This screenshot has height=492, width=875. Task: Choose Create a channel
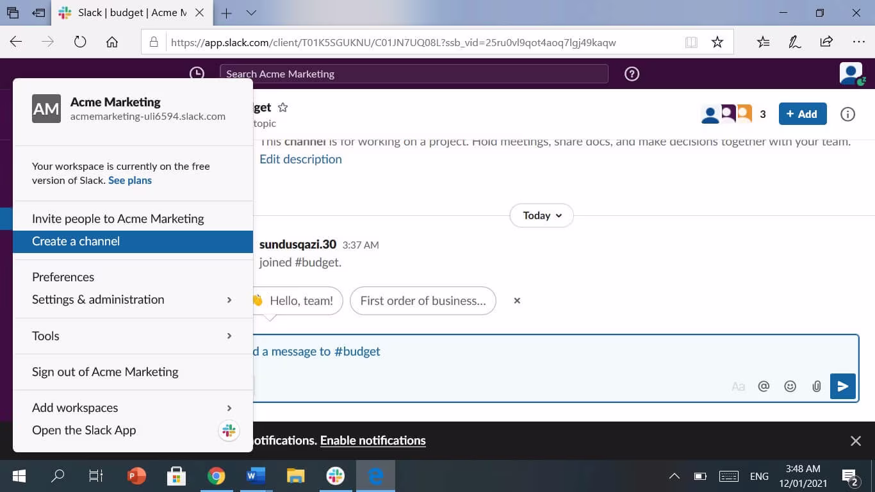click(x=133, y=242)
